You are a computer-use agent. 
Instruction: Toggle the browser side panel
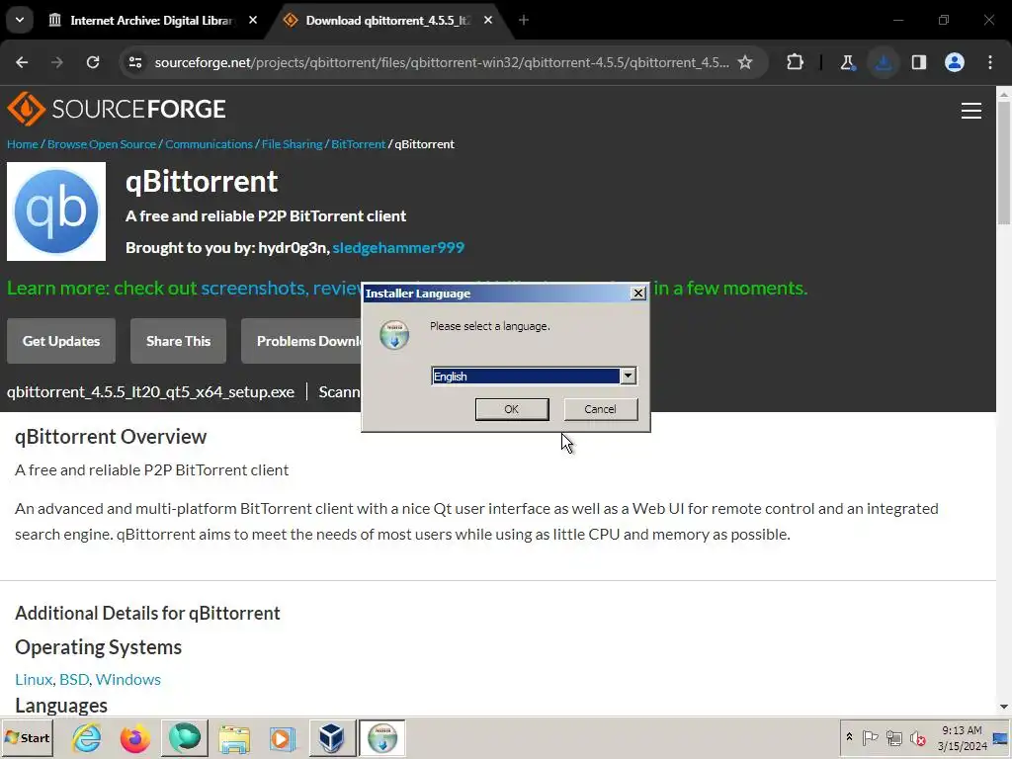click(919, 62)
